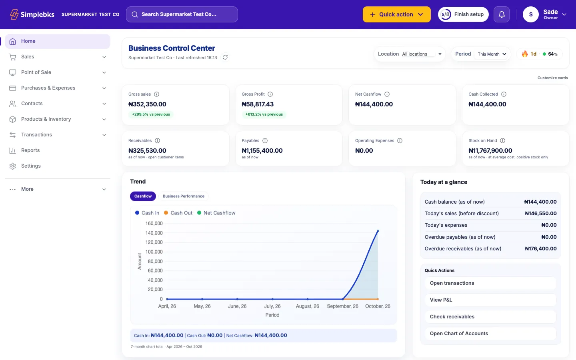Expand Purchases & Expenses chevron
This screenshot has width=576, height=360.
[104, 88]
